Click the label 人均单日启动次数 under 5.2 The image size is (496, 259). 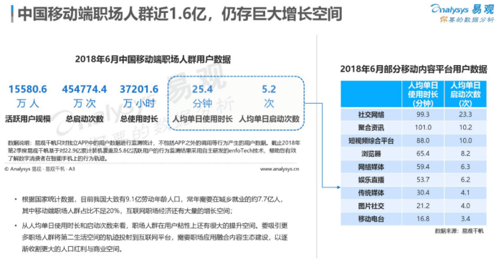[x=270, y=119]
